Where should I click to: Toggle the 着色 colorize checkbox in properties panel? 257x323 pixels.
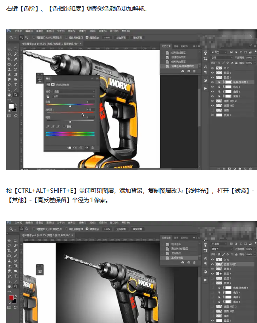[x=64, y=126]
